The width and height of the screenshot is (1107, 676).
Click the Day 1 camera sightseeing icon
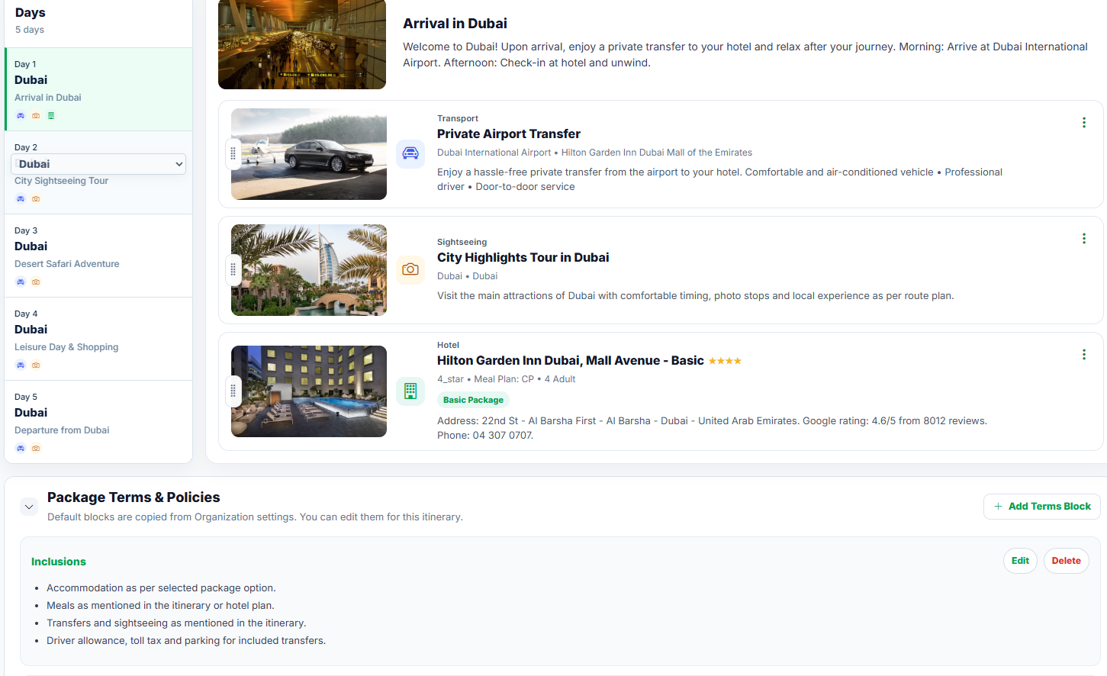(36, 116)
